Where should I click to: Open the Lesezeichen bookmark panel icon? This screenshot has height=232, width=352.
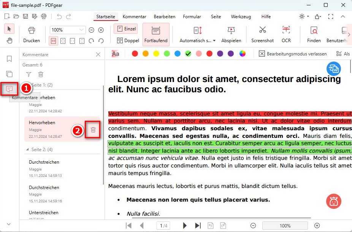point(9,58)
